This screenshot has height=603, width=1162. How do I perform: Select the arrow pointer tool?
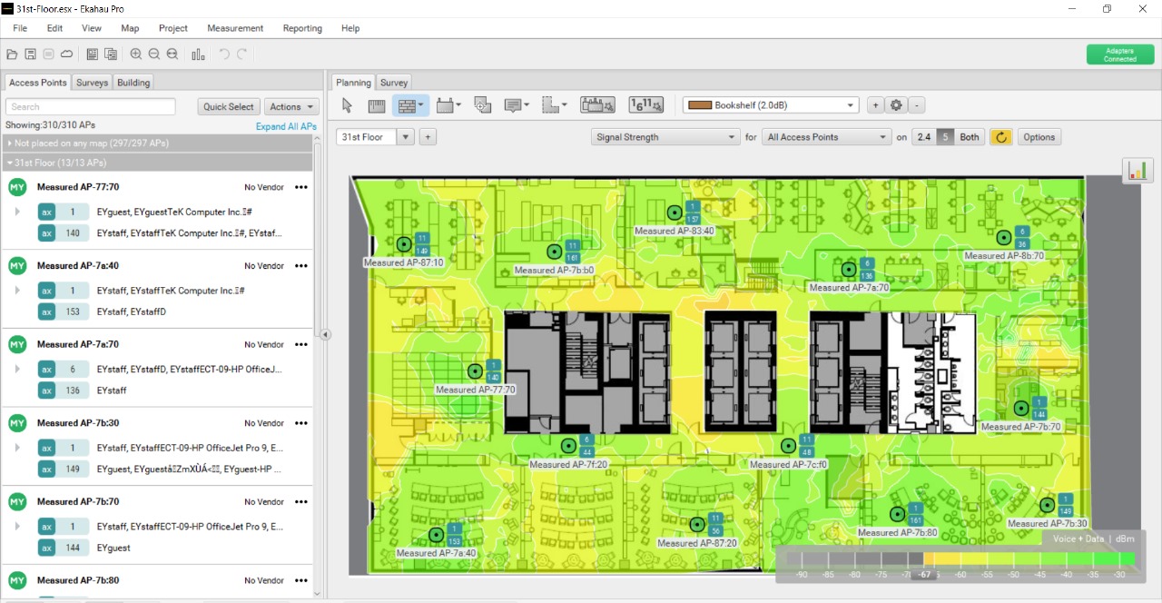tap(347, 105)
